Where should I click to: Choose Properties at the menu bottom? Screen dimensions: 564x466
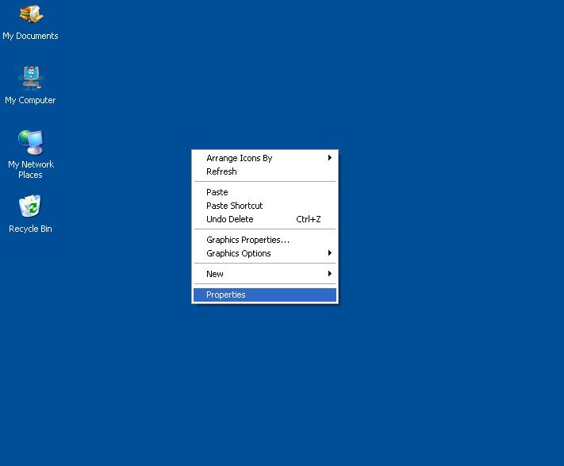(265, 295)
